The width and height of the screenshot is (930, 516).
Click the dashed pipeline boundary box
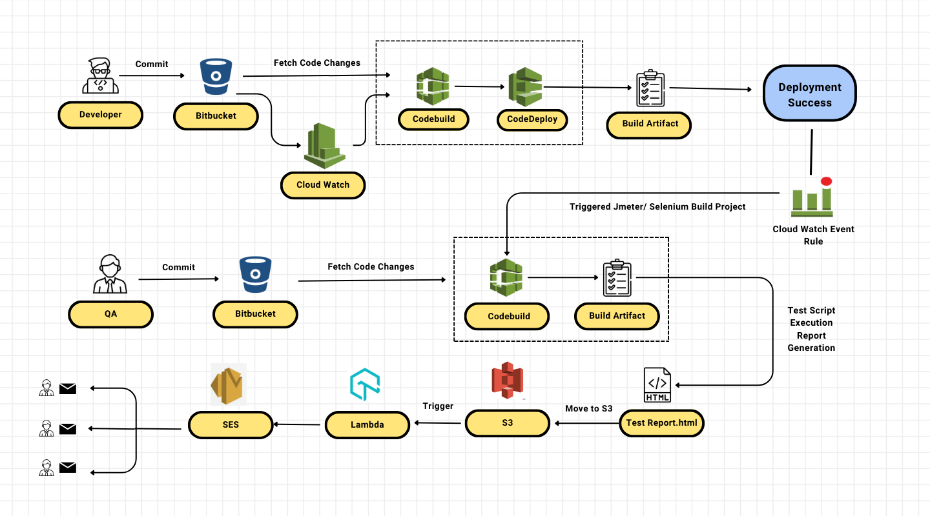tap(479, 40)
